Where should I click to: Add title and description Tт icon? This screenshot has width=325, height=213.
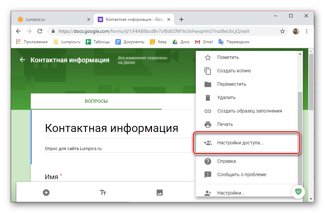point(103,193)
